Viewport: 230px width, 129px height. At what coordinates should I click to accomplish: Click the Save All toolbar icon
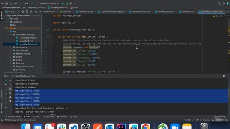click(6, 4)
